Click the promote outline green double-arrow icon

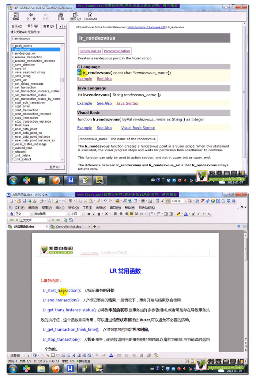click(12, 220)
